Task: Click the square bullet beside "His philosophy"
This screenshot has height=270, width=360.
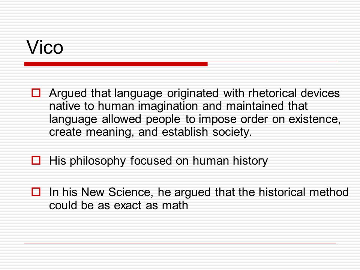Action: tap(36, 160)
